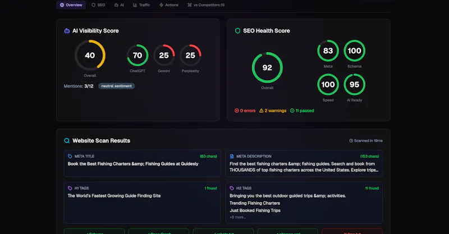This screenshot has height=234, width=449.
Task: Click the 11 found count on H2 TAGS
Action: tap(372, 188)
